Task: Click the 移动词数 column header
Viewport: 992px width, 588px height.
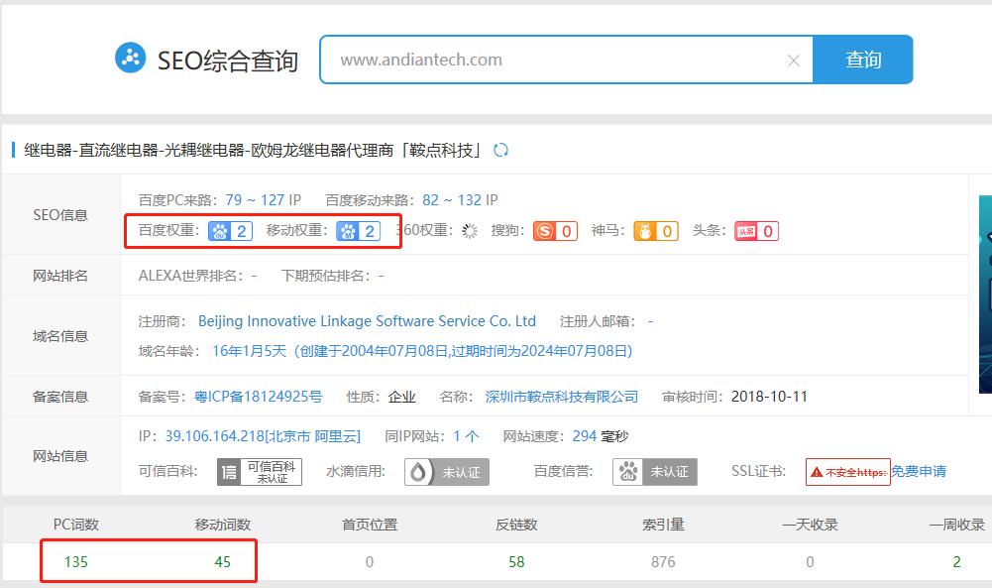Action: click(223, 525)
